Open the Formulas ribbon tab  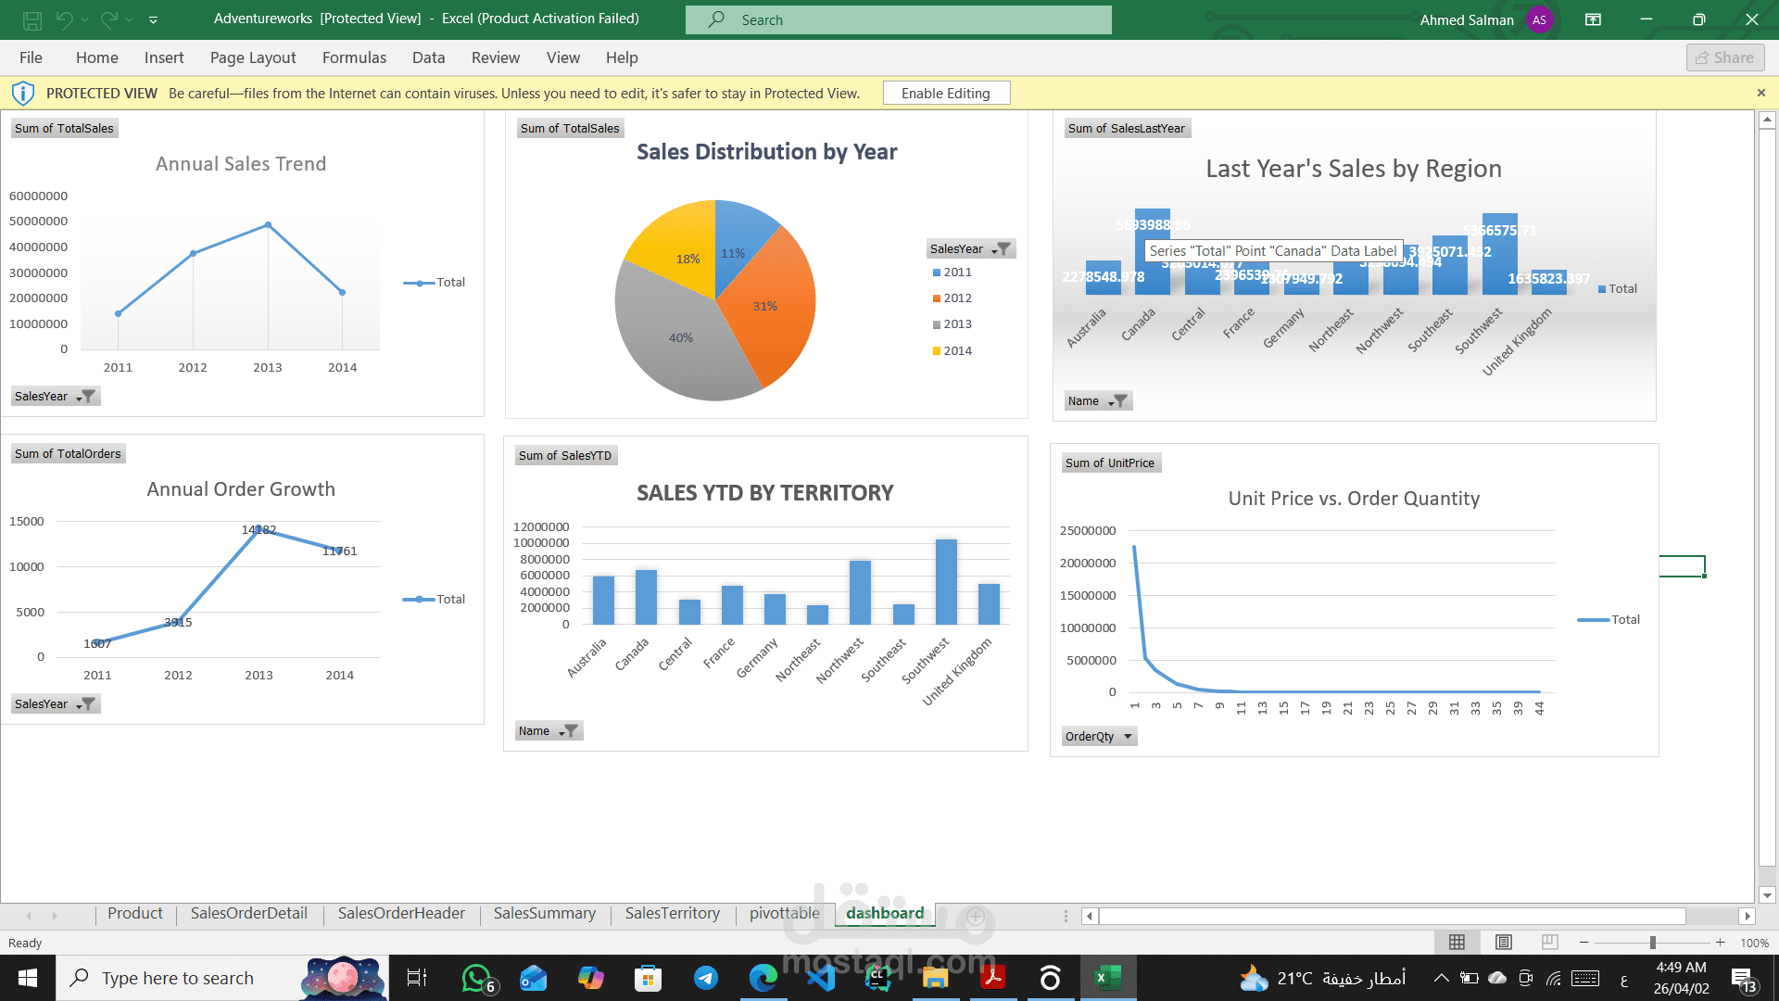[354, 57]
